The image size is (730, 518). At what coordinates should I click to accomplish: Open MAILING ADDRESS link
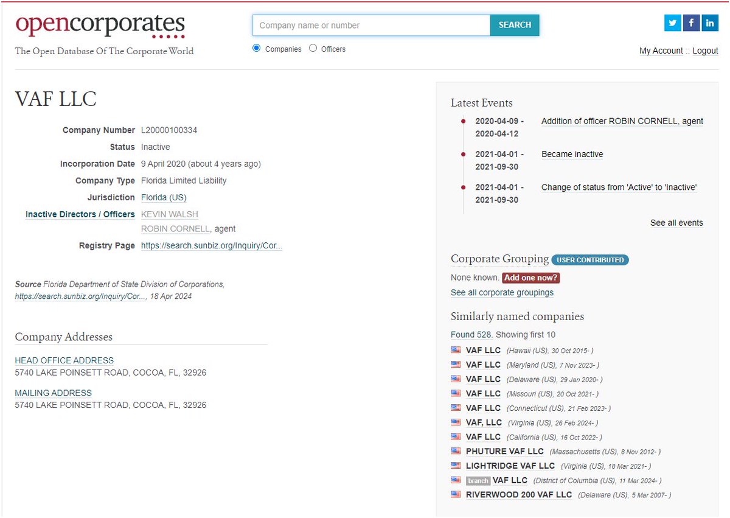tap(54, 393)
